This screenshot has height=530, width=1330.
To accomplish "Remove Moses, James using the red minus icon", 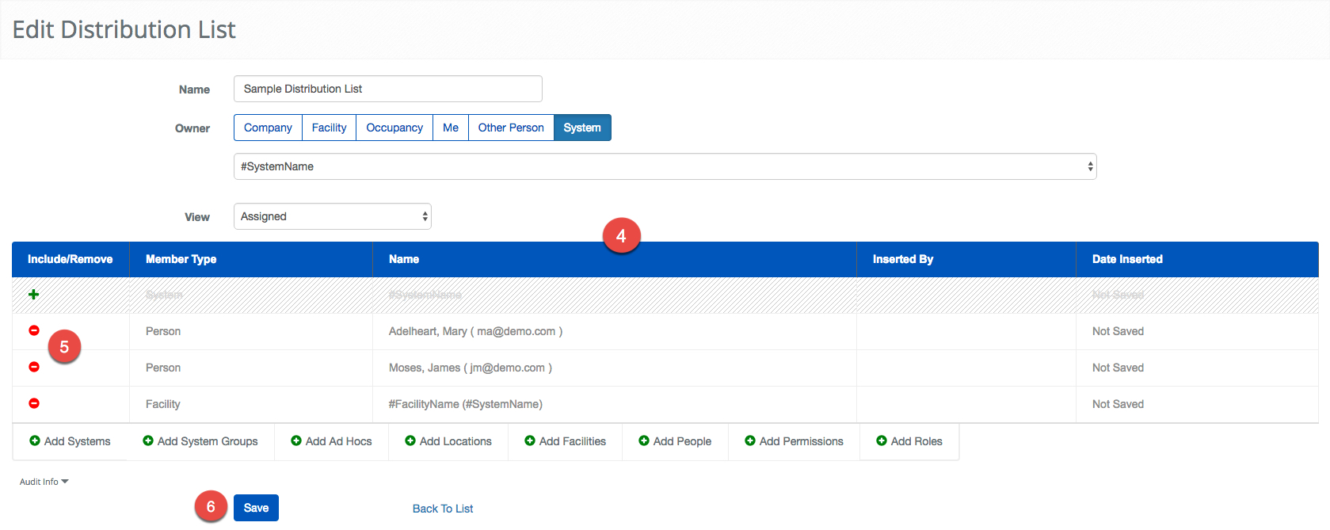I will [x=34, y=367].
